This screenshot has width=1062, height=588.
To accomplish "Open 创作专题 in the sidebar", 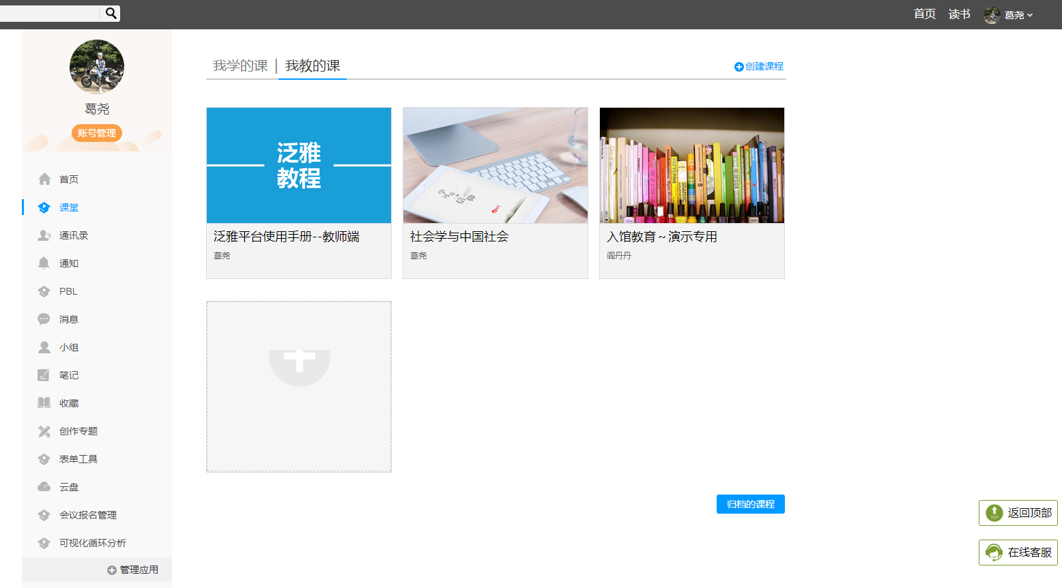I will pos(74,430).
